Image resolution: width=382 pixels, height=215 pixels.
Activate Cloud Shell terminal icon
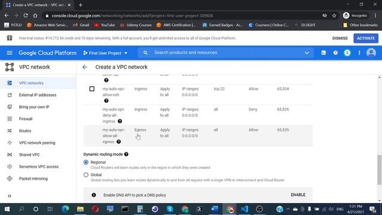pos(324,53)
